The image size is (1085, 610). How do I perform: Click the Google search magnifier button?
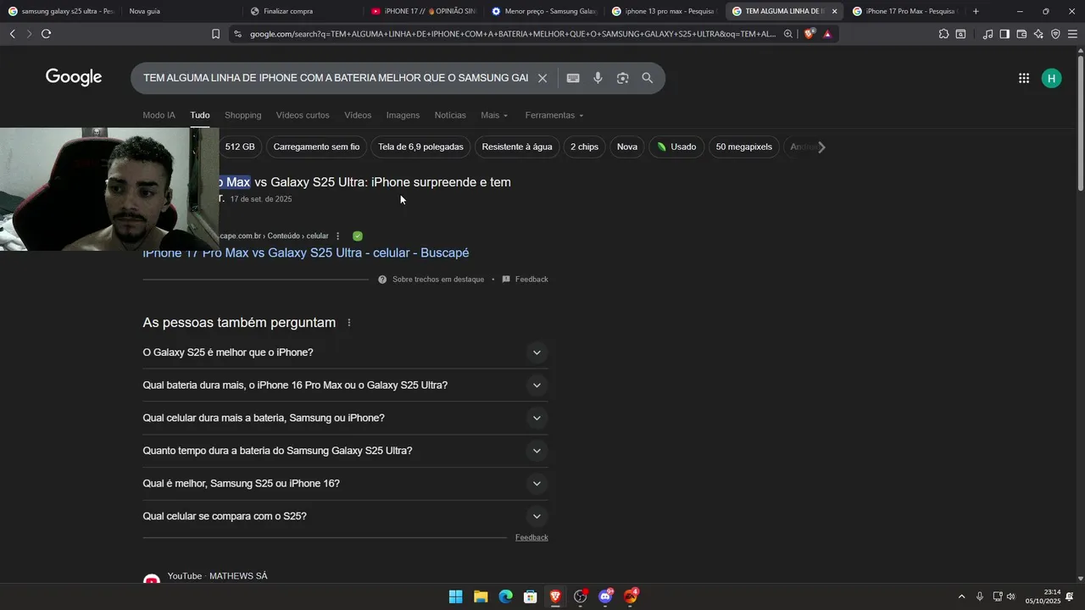pos(647,78)
